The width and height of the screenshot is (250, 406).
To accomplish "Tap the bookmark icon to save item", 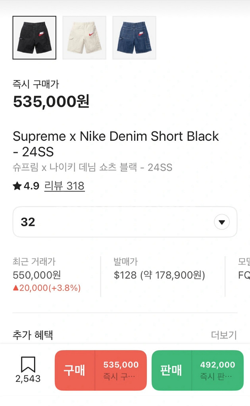I will coord(28,364).
